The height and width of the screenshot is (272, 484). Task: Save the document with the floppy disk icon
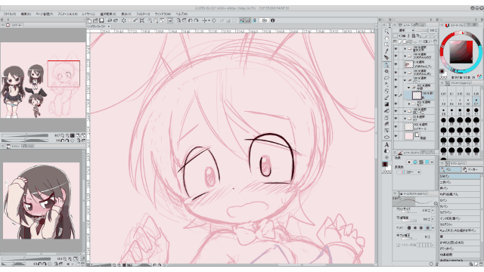pos(101,20)
